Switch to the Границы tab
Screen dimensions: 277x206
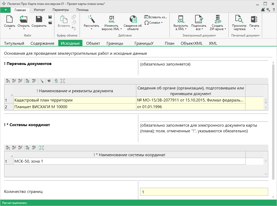coord(115,43)
